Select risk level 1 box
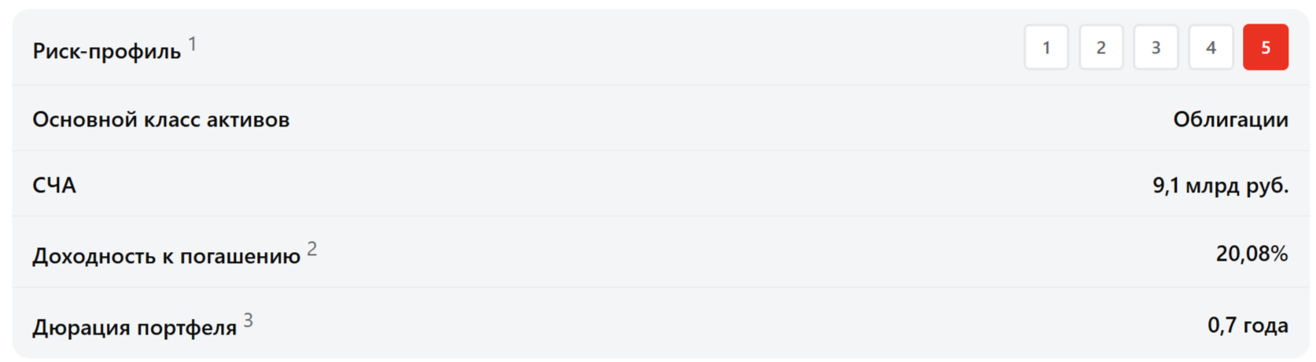Screen dimensions: 1316x362 coord(1045,48)
